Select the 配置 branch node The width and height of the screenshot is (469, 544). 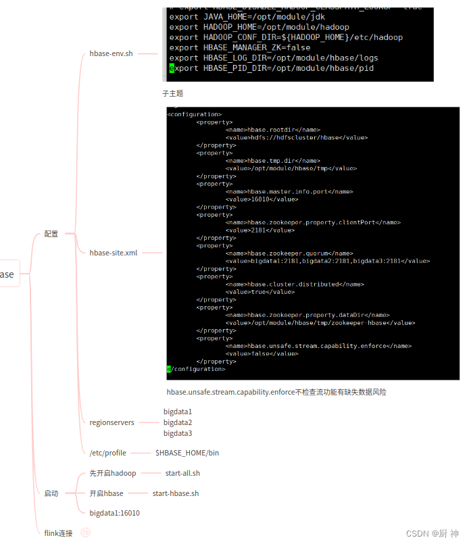point(51,234)
